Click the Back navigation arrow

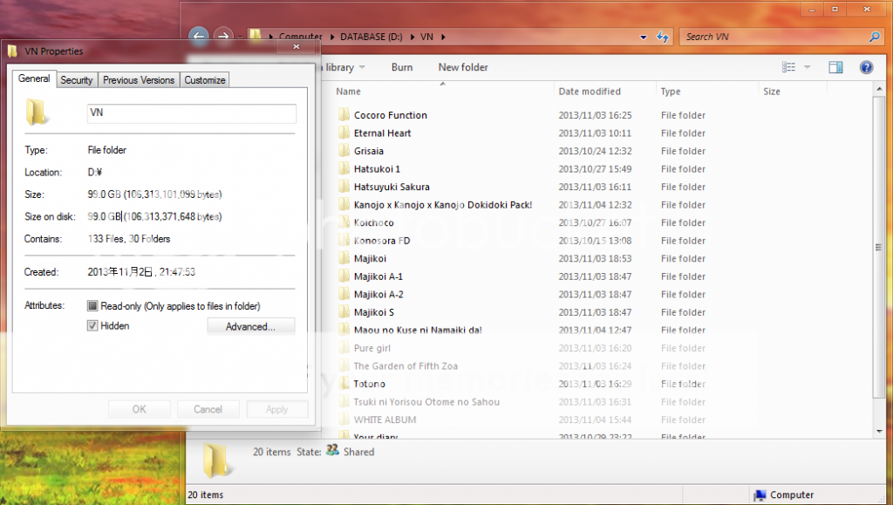pos(199,37)
